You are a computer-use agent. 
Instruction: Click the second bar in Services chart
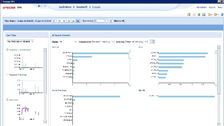(x=82, y=57)
